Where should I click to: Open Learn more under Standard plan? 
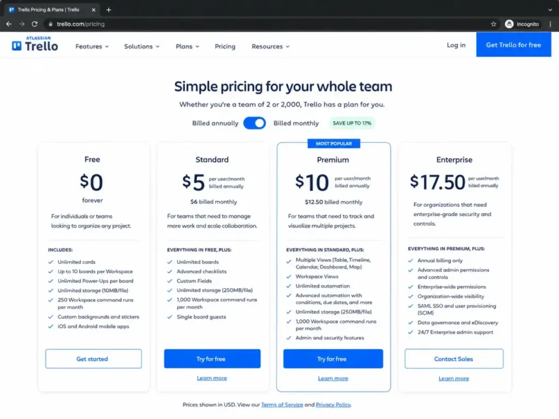click(212, 378)
